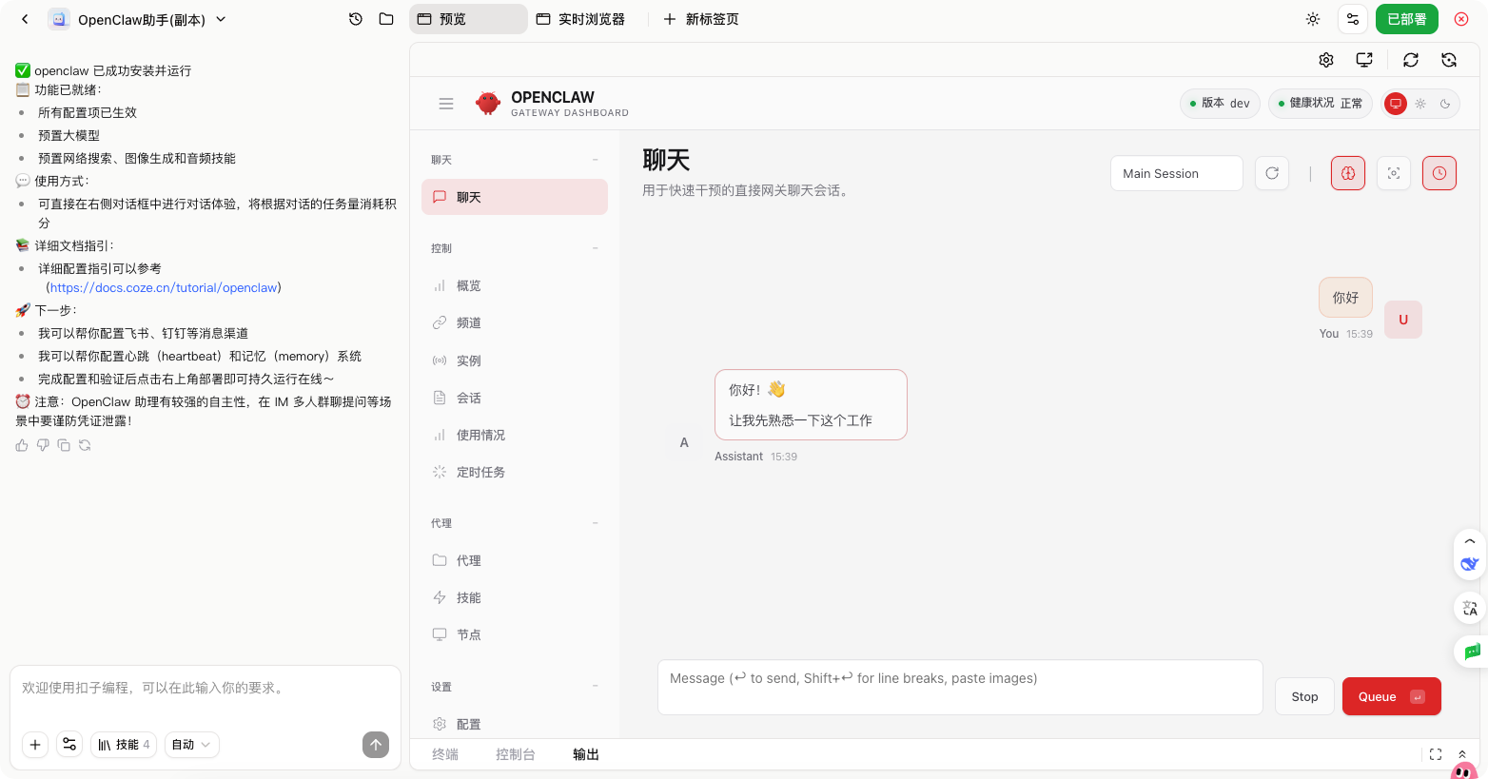Open the docs.coze.cn tutorial link

[x=164, y=287]
